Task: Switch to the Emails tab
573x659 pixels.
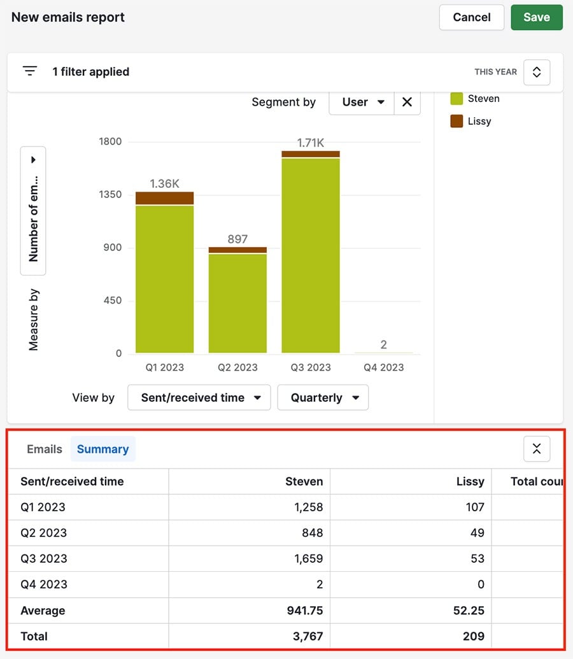Action: pos(43,449)
